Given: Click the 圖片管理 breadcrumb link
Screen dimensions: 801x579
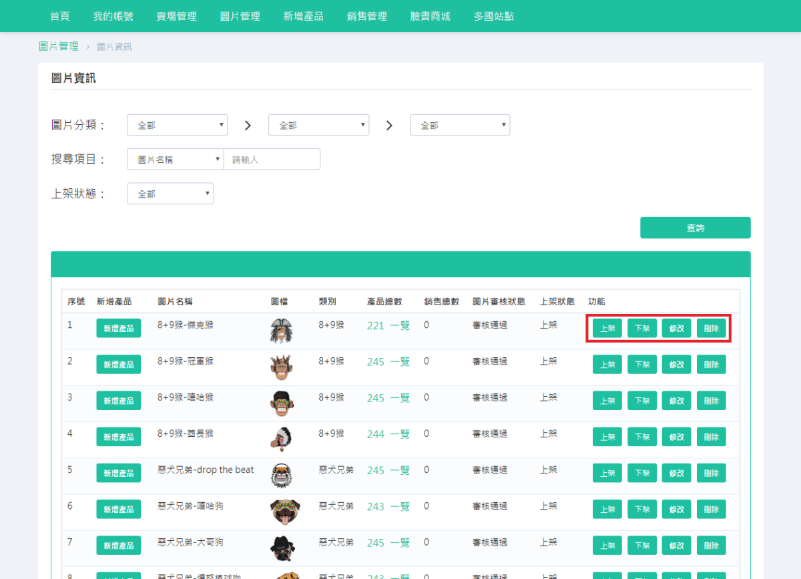Looking at the screenshot, I should tap(58, 46).
